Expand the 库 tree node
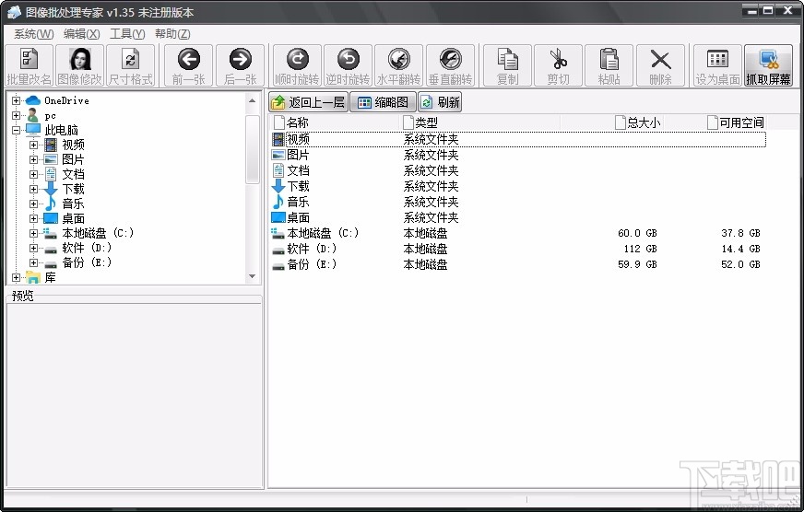The width and height of the screenshot is (804, 512). click(x=16, y=278)
